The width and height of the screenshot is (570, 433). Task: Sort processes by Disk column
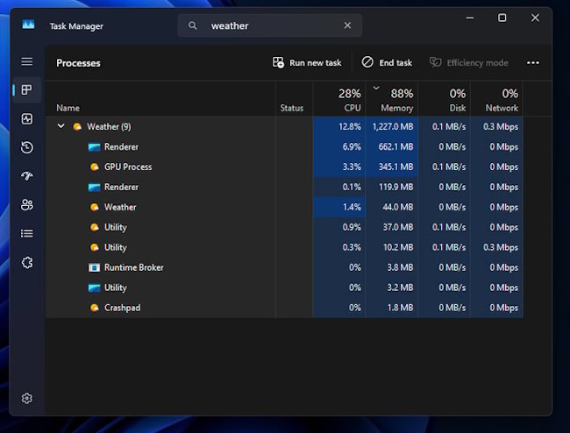pyautogui.click(x=445, y=99)
